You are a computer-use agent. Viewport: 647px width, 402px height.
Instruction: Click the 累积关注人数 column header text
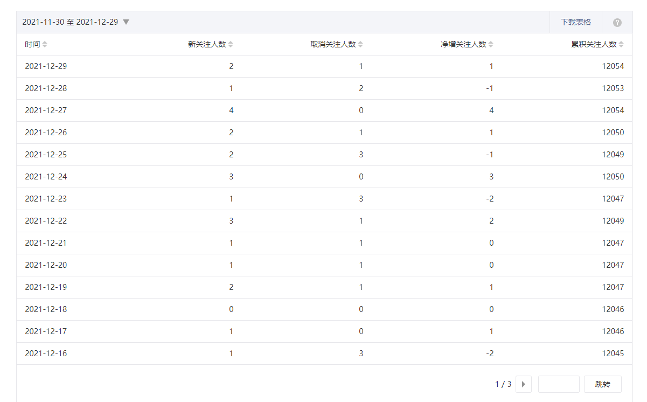[x=594, y=45]
